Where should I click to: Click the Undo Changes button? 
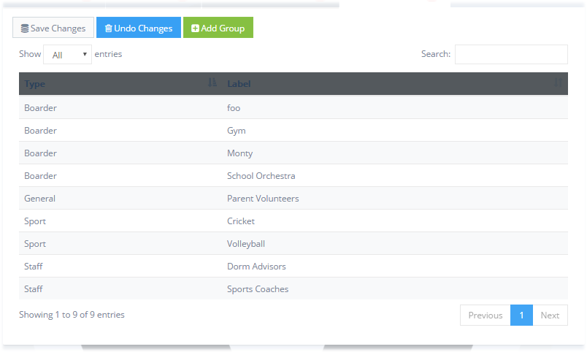[139, 27]
